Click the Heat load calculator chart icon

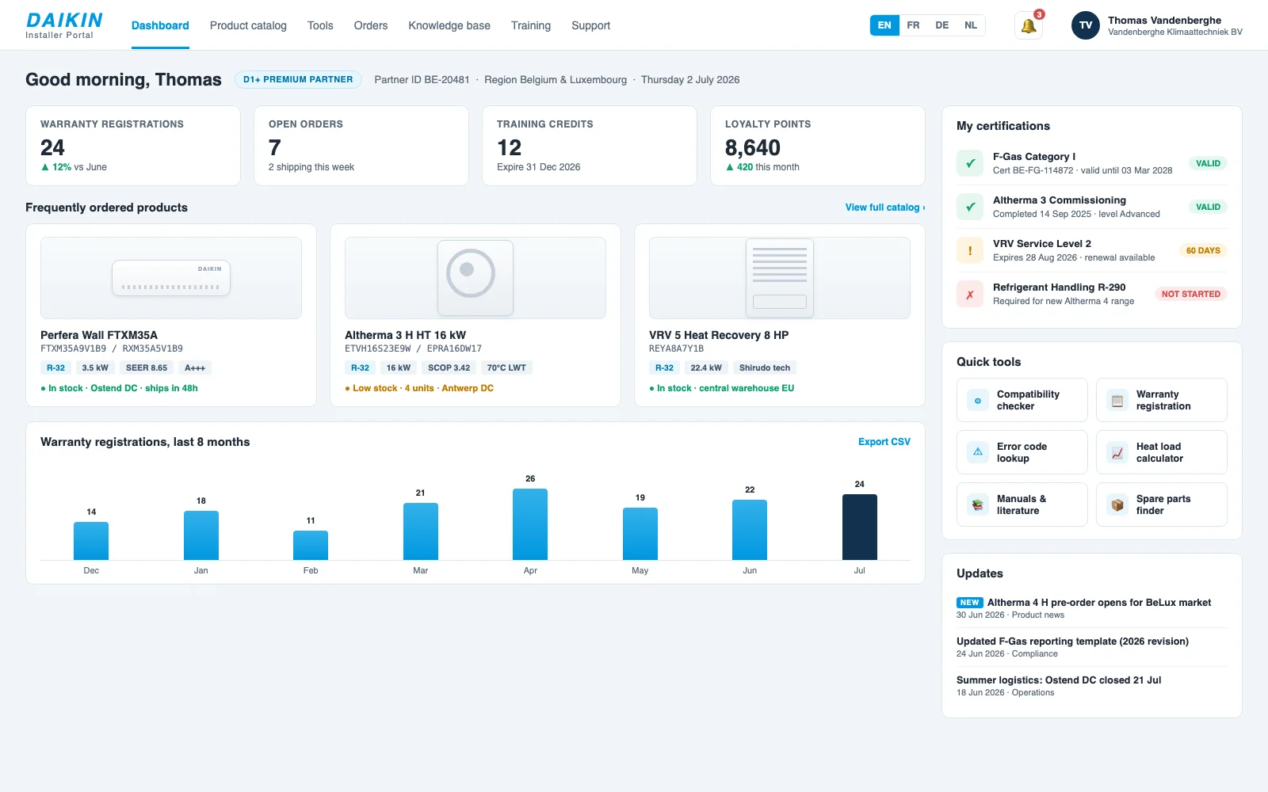1117,452
